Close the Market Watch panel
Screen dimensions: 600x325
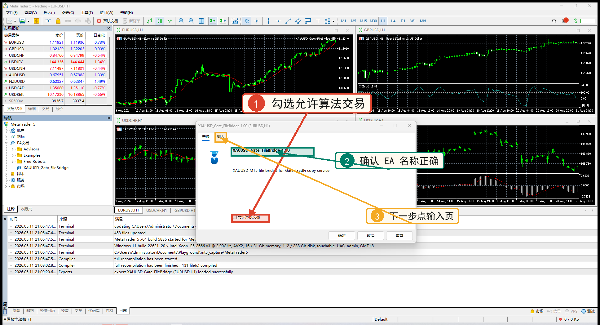(109, 29)
